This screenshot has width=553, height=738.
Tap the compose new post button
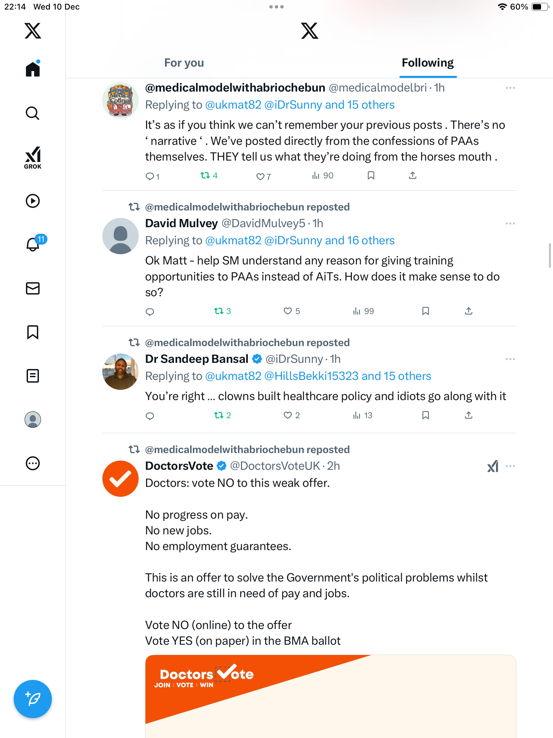33,699
